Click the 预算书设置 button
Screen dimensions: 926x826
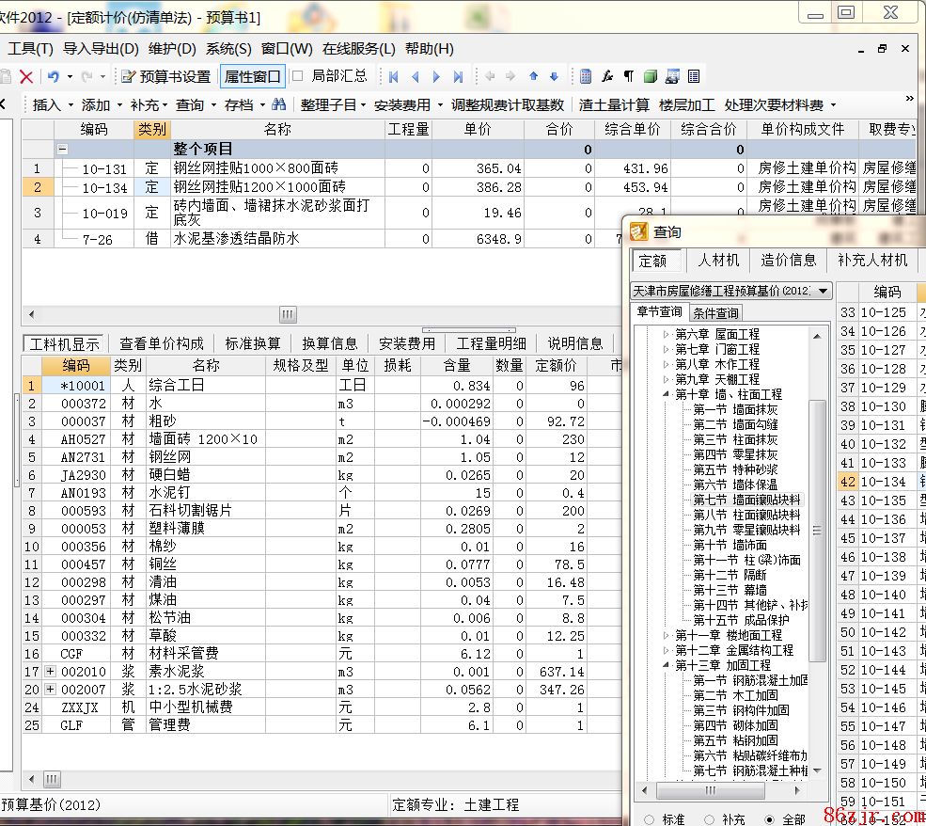pos(165,77)
